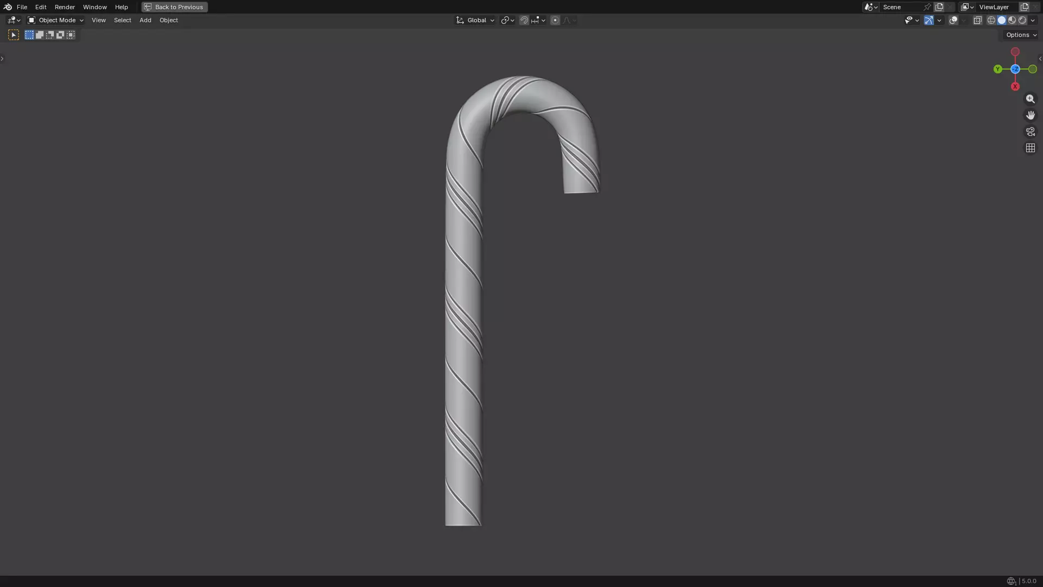Image resolution: width=1043 pixels, height=587 pixels.
Task: Open the Global transform orientation dropdown
Action: click(x=475, y=20)
